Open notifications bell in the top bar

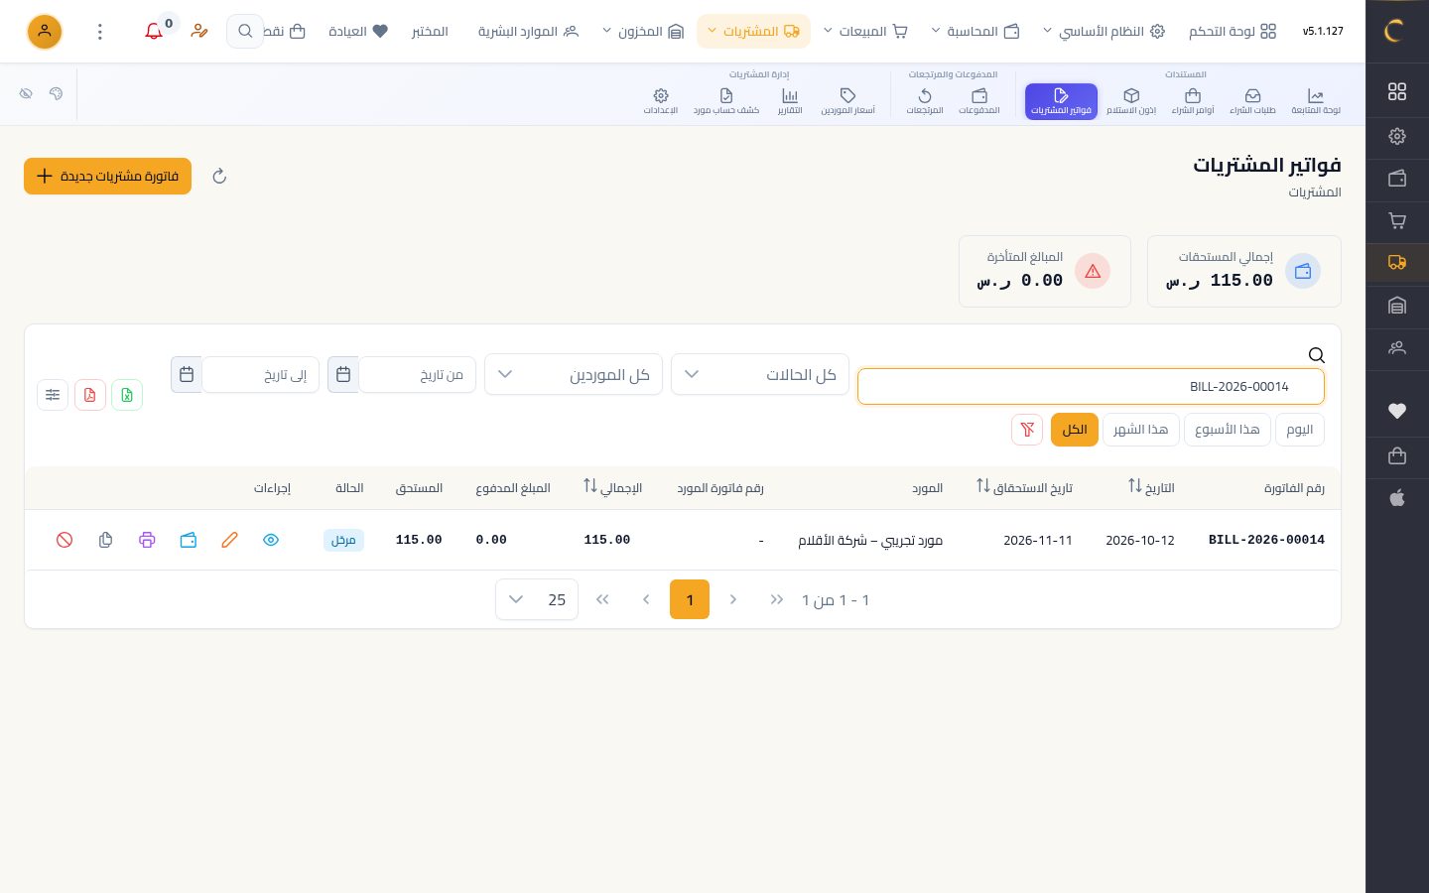(x=154, y=32)
